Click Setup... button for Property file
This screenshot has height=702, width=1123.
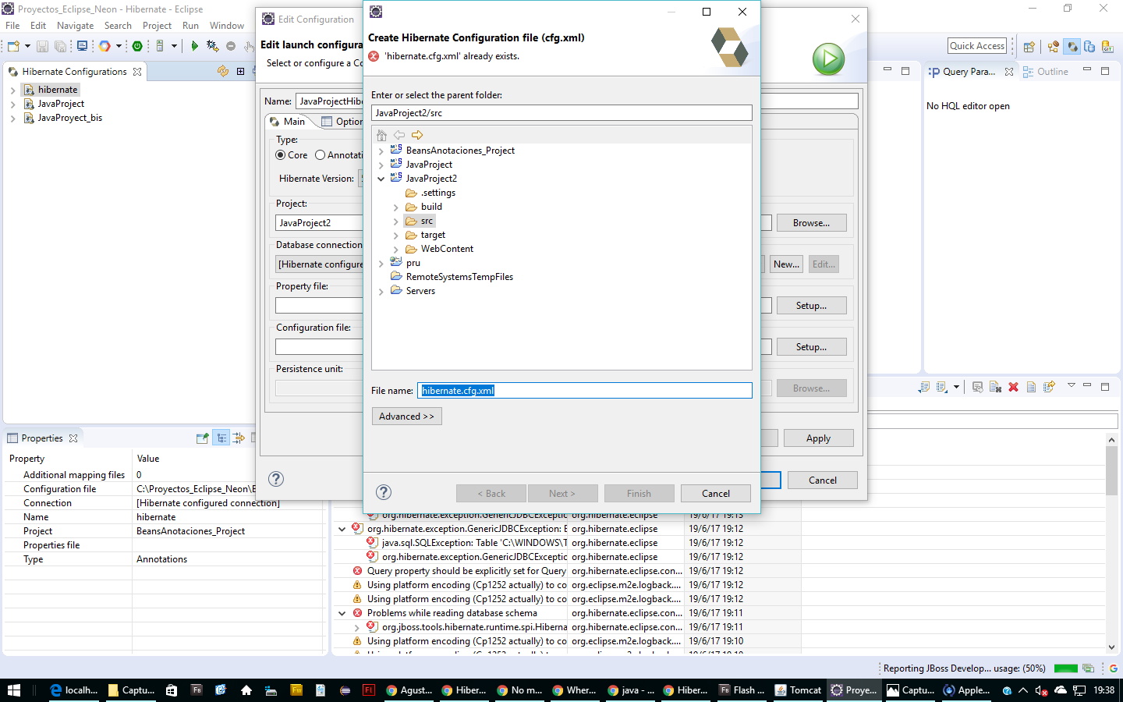(812, 305)
